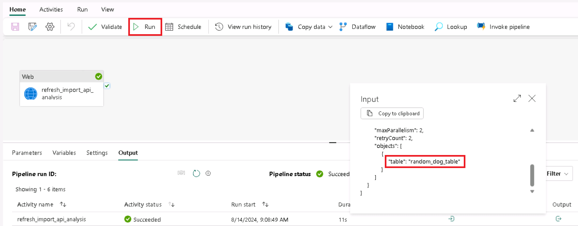Add an Invoke pipeline activity
This screenshot has height=226, width=578.
[x=503, y=27]
